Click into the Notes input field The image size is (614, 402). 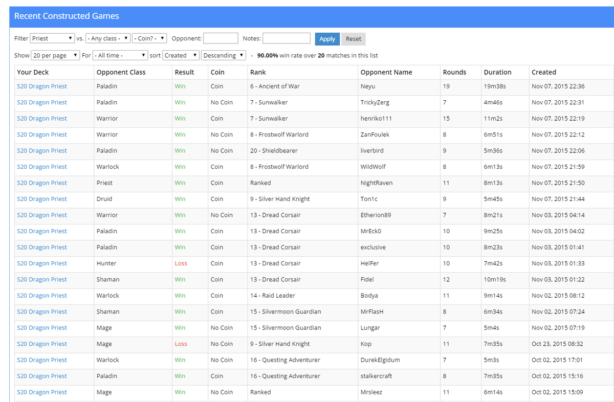(287, 38)
